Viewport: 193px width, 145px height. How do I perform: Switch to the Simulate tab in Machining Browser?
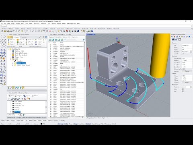point(24,37)
